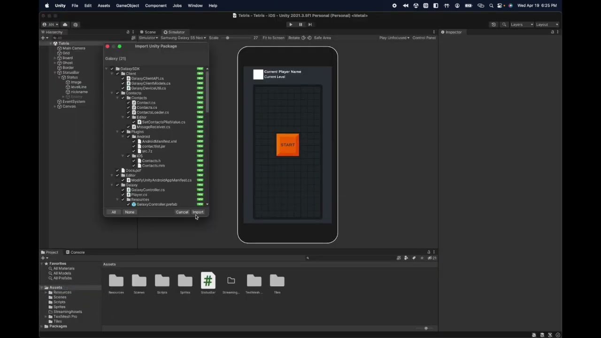Uncheck Player.cs checkbox in import list
The height and width of the screenshot is (338, 601).
point(123,194)
